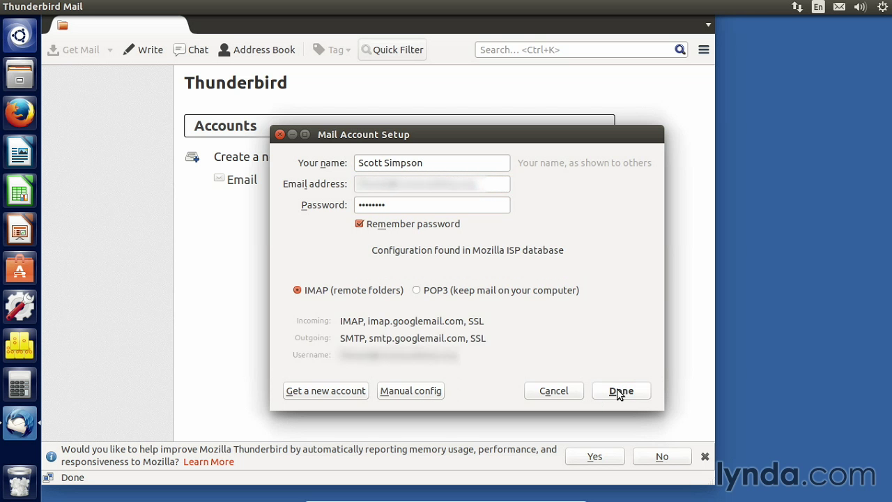The image size is (892, 502).
Task: Launch LibreOffice Impress from launcher
Action: pyautogui.click(x=20, y=229)
